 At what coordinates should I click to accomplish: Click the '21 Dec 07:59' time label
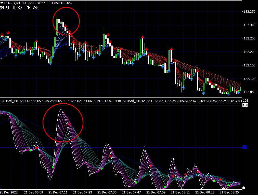pos(156,192)
